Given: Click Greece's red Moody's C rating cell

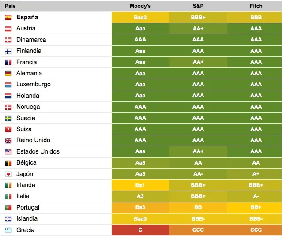Looking at the screenshot, I should [140, 230].
